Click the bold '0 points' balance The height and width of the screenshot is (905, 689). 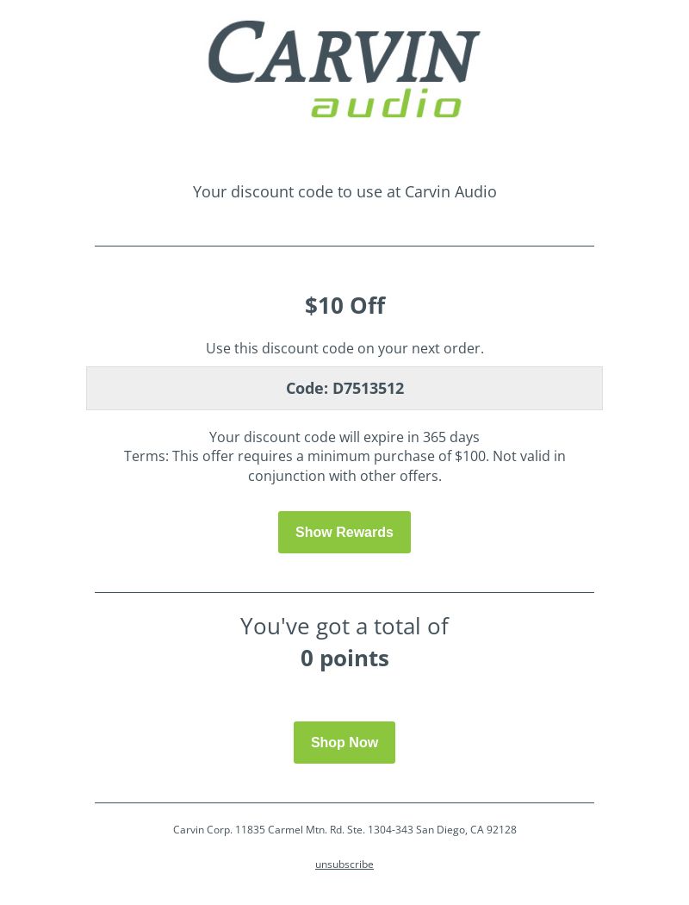click(344, 658)
